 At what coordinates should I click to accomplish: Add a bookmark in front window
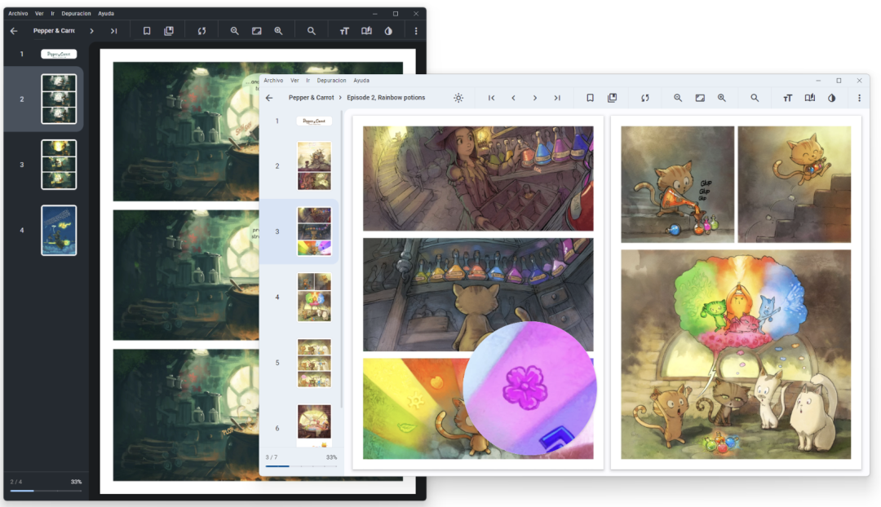point(590,98)
